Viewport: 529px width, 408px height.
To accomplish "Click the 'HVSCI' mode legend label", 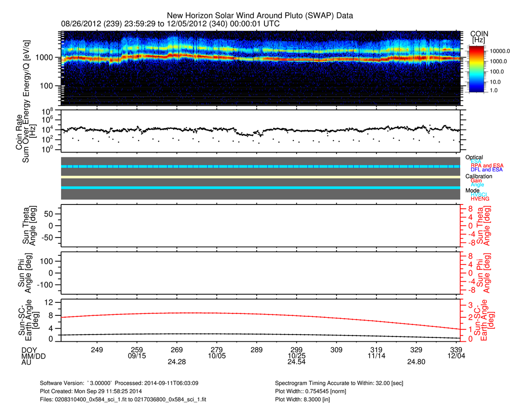I will click(479, 194).
